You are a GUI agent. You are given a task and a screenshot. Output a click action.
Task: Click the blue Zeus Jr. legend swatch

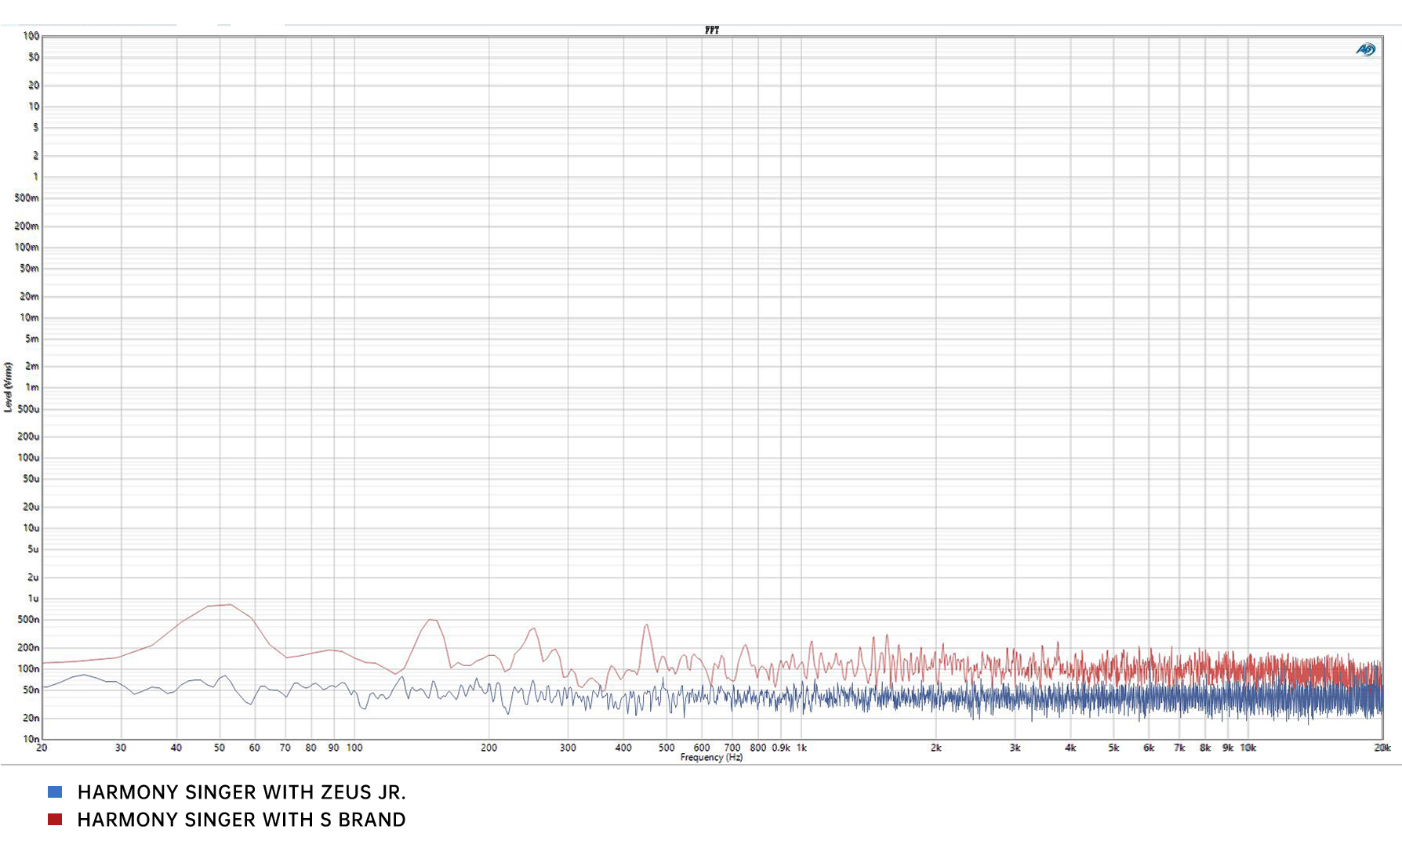(55, 791)
